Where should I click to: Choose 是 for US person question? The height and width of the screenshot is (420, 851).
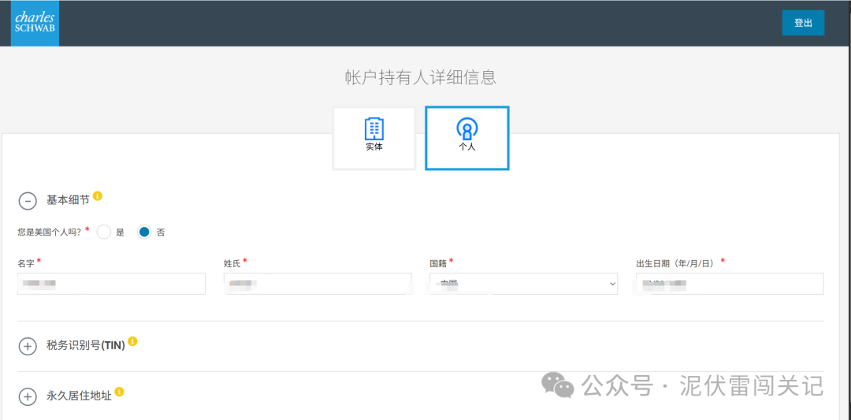pyautogui.click(x=104, y=232)
